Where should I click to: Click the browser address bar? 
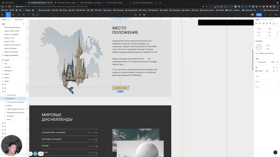[x=107, y=7]
